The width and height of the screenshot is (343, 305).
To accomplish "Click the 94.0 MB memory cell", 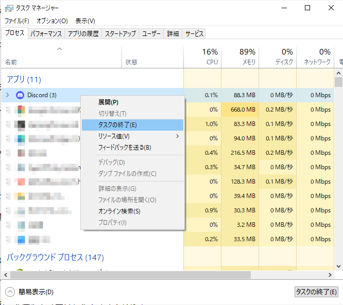I will click(240, 138).
